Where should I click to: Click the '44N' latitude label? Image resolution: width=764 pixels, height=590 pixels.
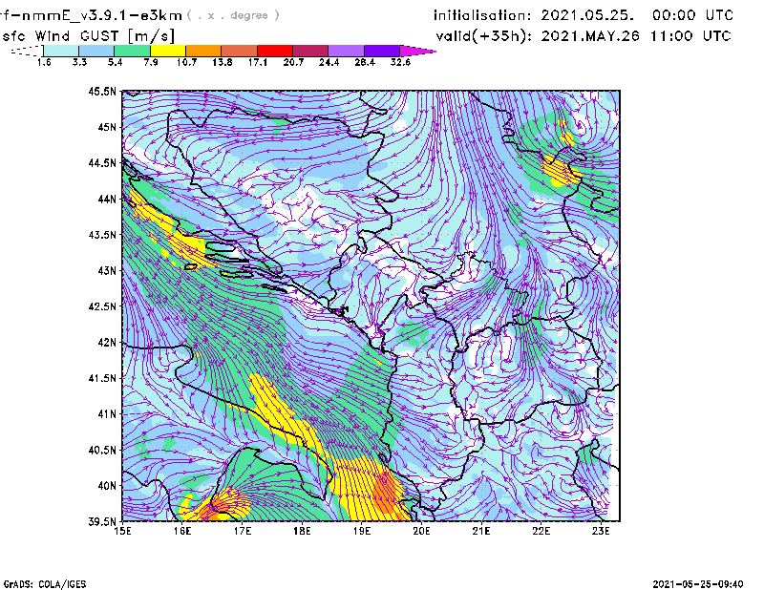(x=107, y=199)
